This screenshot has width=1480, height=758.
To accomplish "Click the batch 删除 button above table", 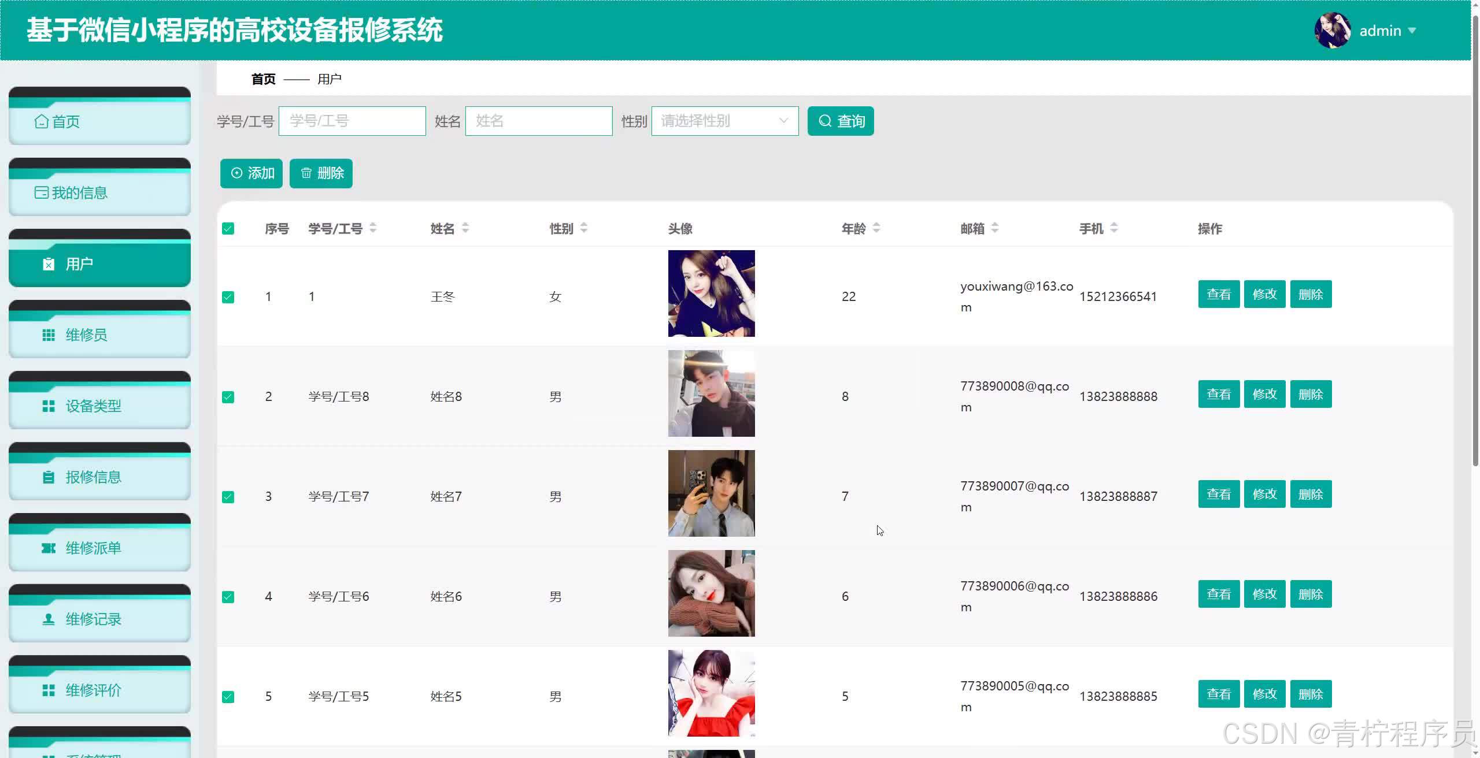I will pos(321,173).
